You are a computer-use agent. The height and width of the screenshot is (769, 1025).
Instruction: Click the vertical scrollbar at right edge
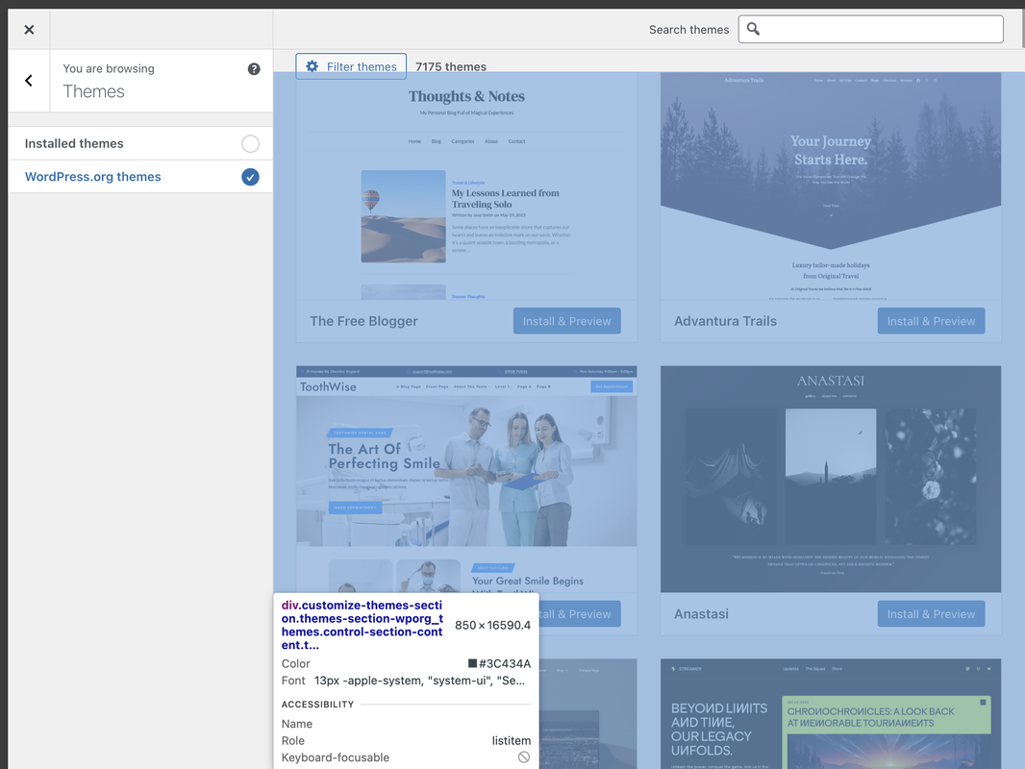pyautogui.click(x=1022, y=28)
